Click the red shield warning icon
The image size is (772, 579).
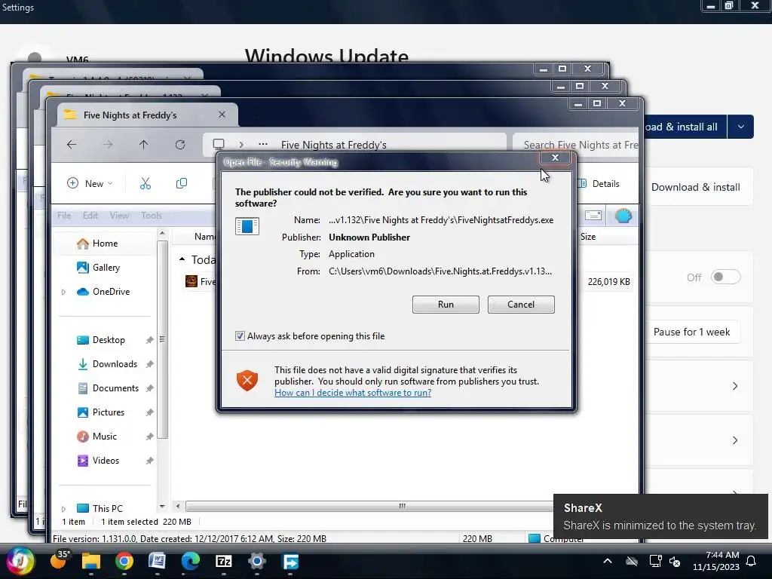tap(247, 381)
